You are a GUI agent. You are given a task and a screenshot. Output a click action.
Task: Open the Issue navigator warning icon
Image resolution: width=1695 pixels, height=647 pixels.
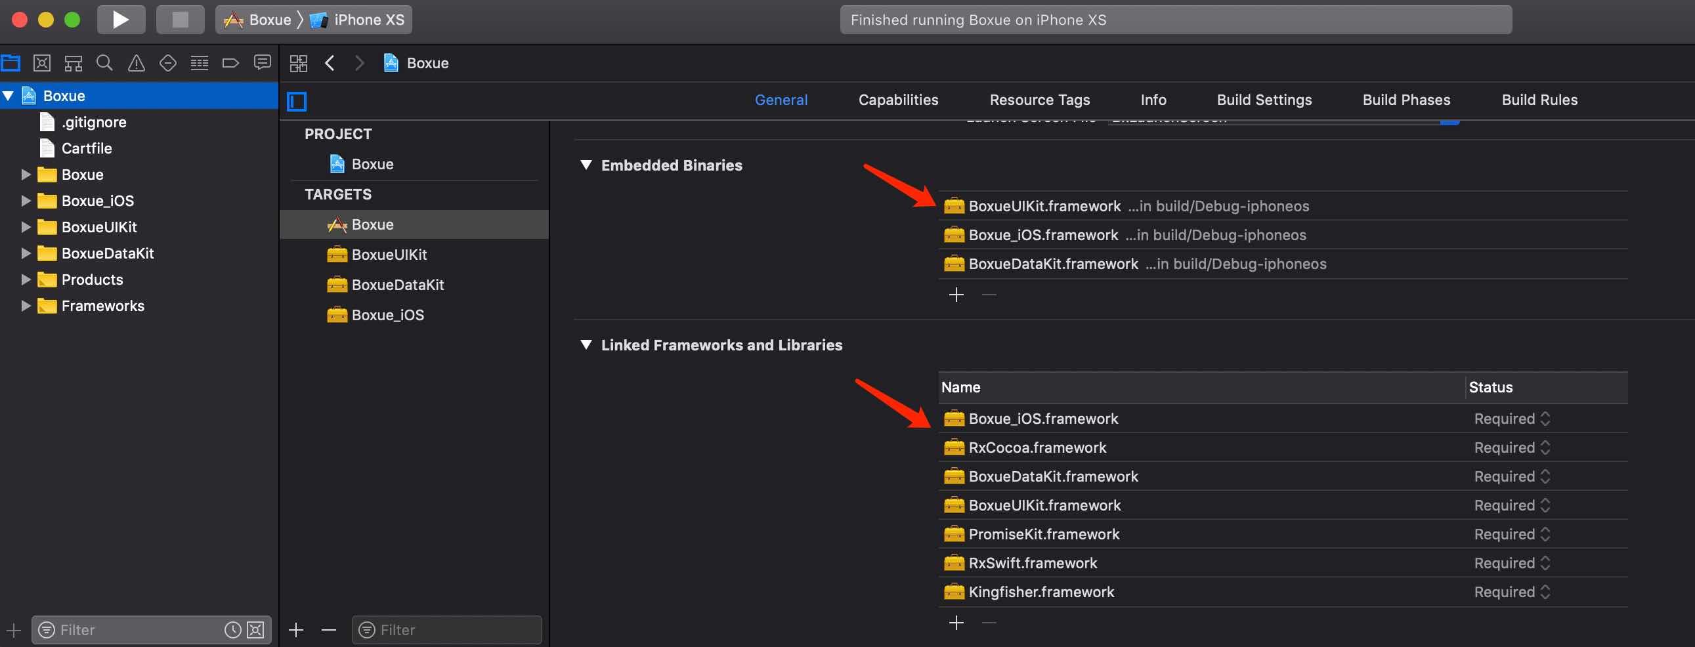(136, 63)
